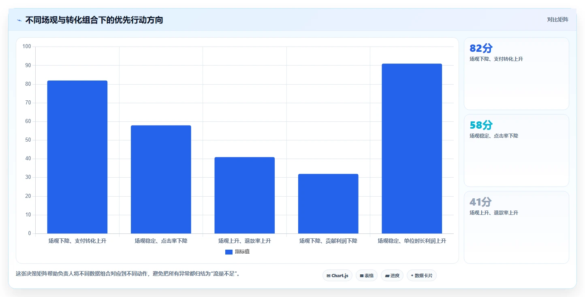Click the tallest bar 场观稳定、单位时长利润上升

point(412,148)
